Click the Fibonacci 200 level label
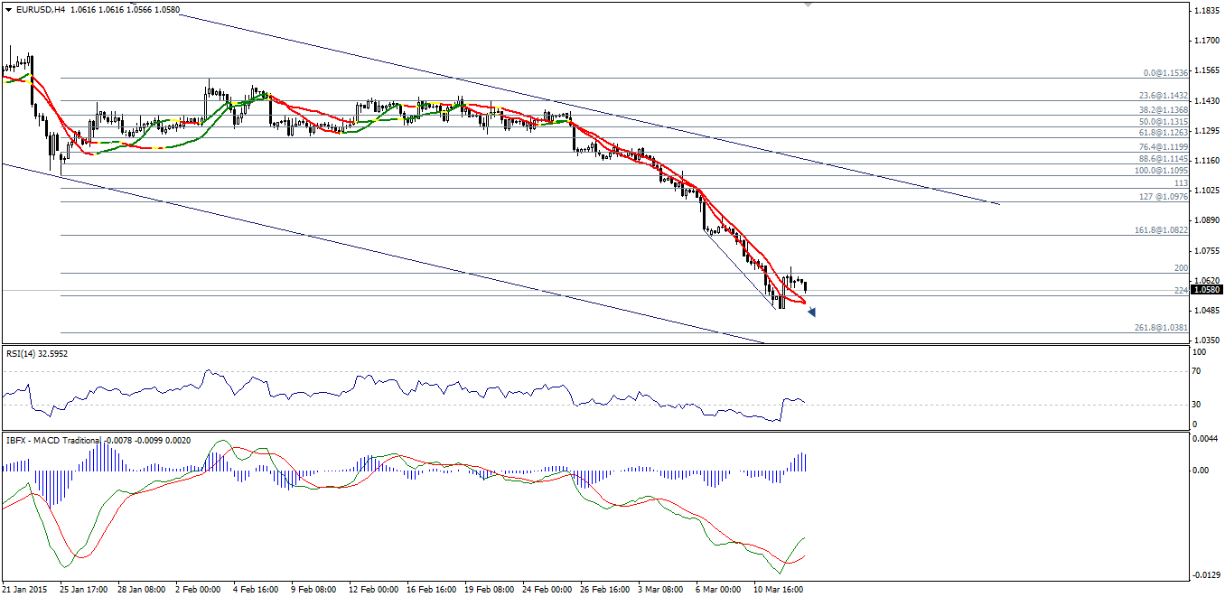The height and width of the screenshot is (597, 1225). click(1181, 268)
